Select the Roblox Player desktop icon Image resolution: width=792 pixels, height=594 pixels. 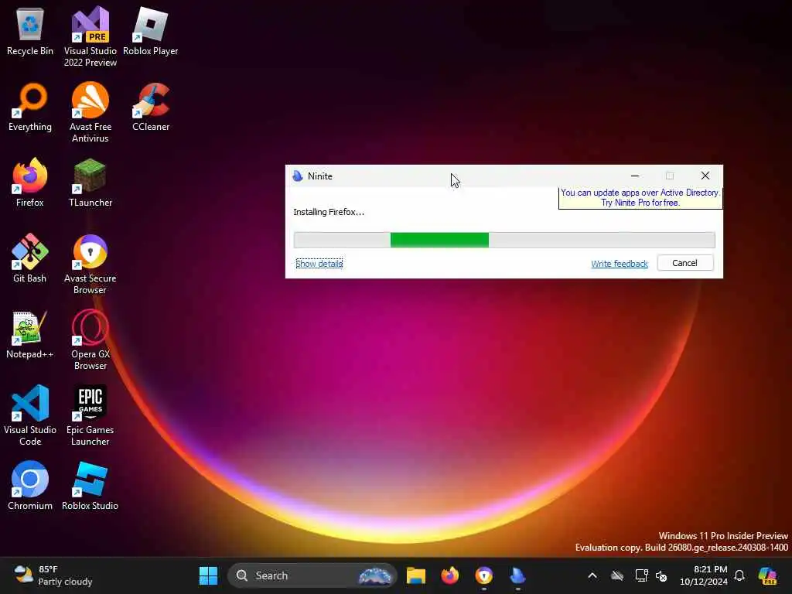(151, 31)
